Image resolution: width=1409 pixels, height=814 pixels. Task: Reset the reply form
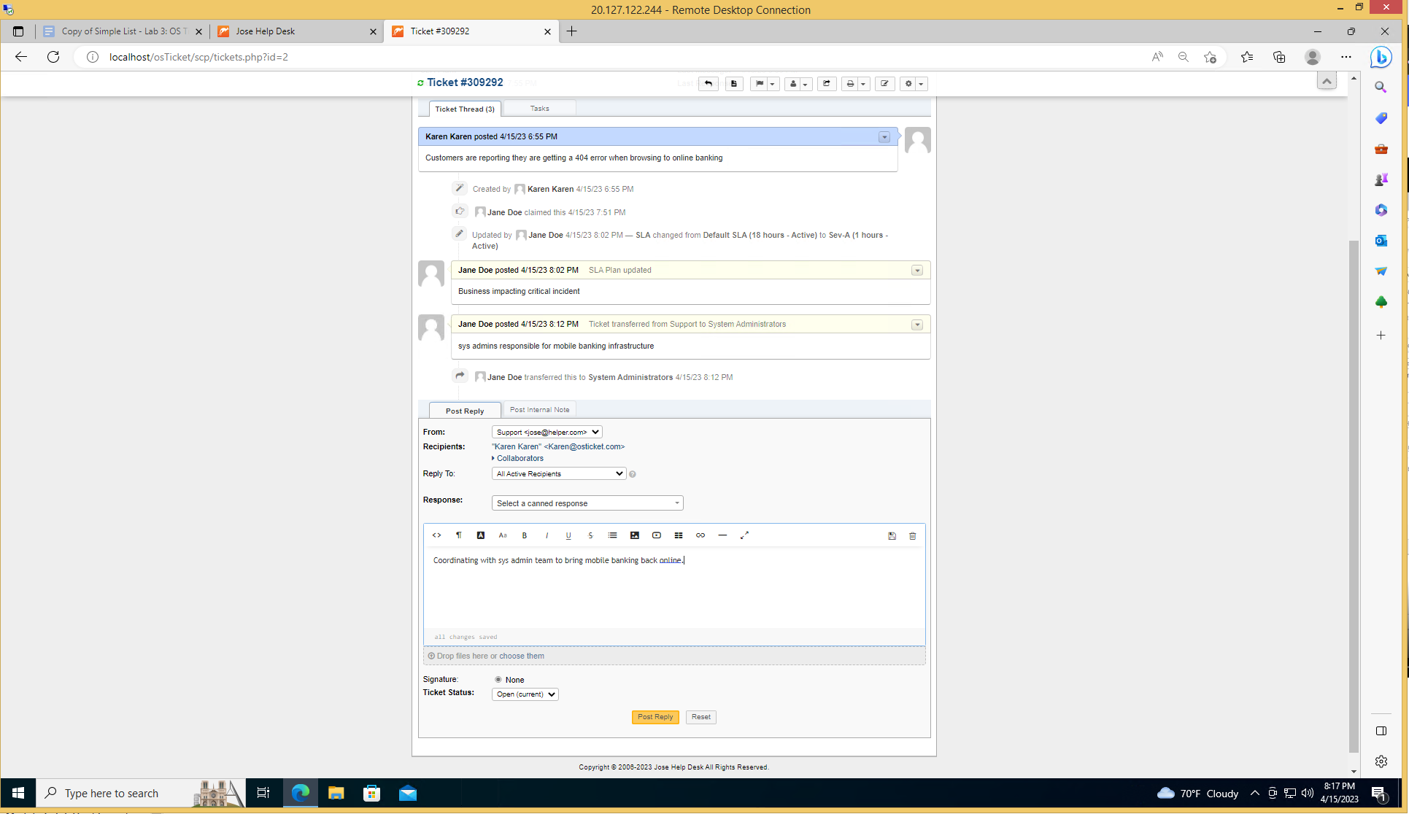[700, 717]
